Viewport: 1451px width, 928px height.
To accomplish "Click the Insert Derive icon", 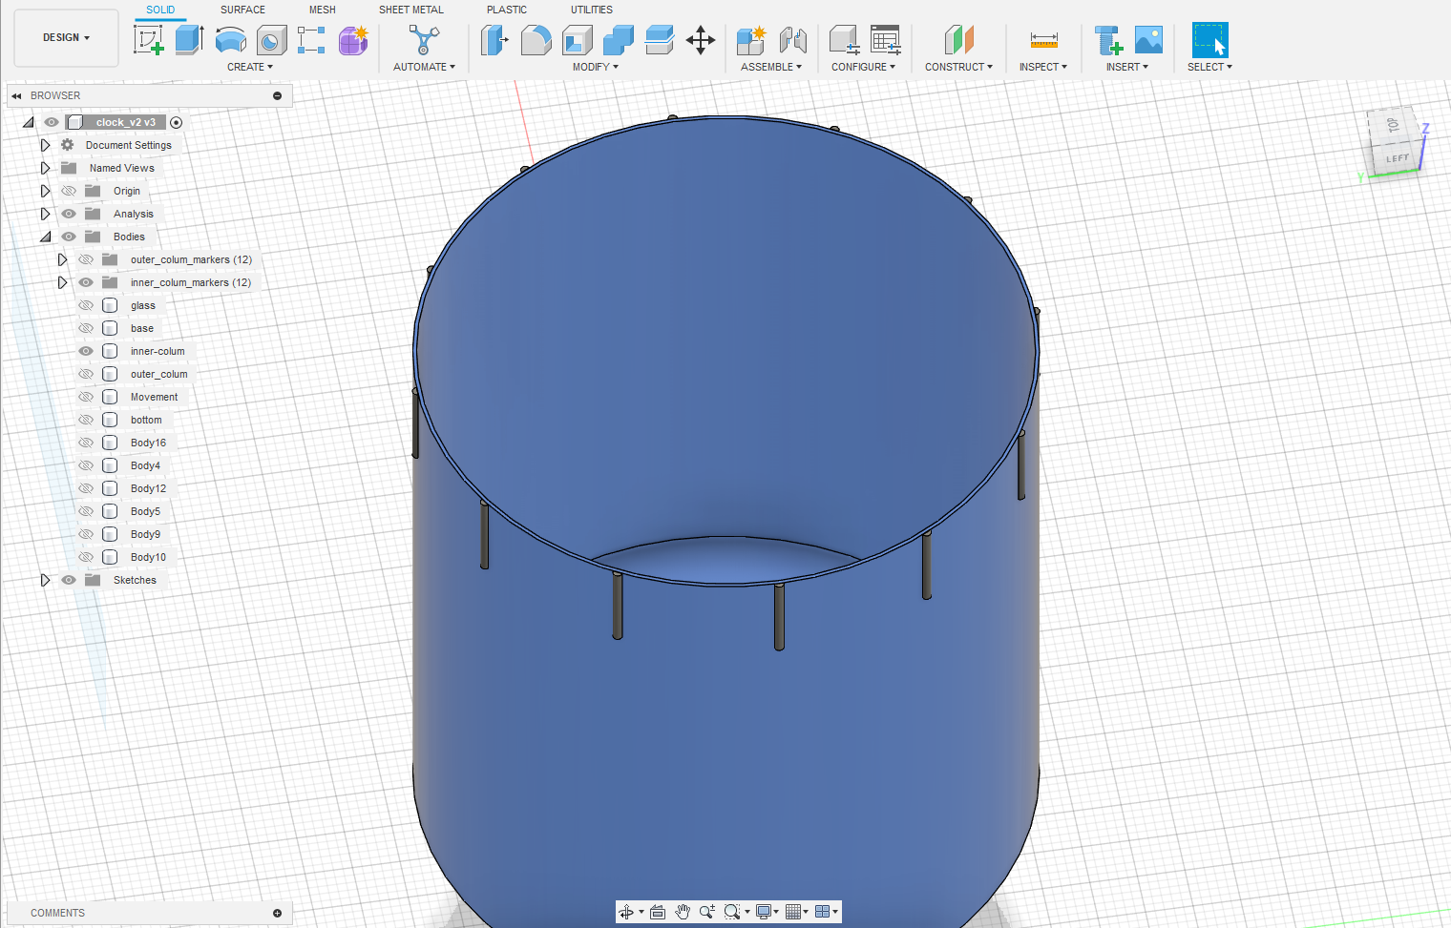I will pyautogui.click(x=1108, y=40).
